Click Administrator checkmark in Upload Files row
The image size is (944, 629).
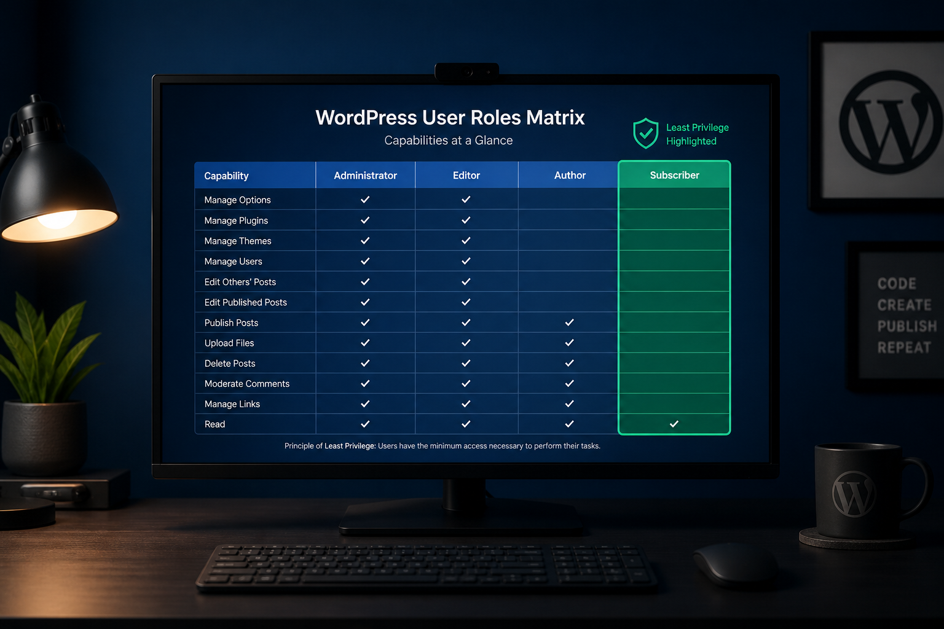(x=365, y=343)
